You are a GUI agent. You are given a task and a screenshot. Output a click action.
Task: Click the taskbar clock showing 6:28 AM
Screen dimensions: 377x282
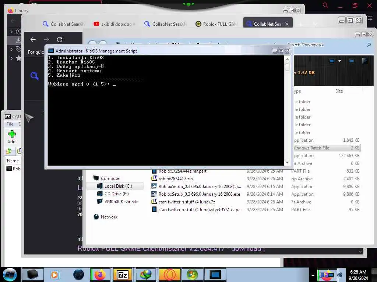358,275
